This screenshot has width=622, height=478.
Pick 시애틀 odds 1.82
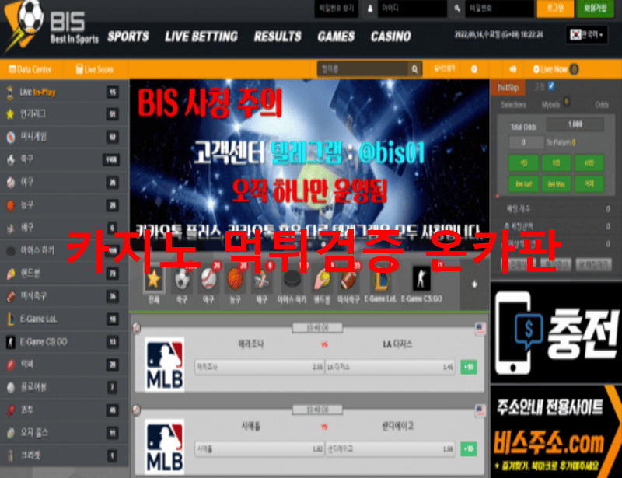(x=260, y=449)
